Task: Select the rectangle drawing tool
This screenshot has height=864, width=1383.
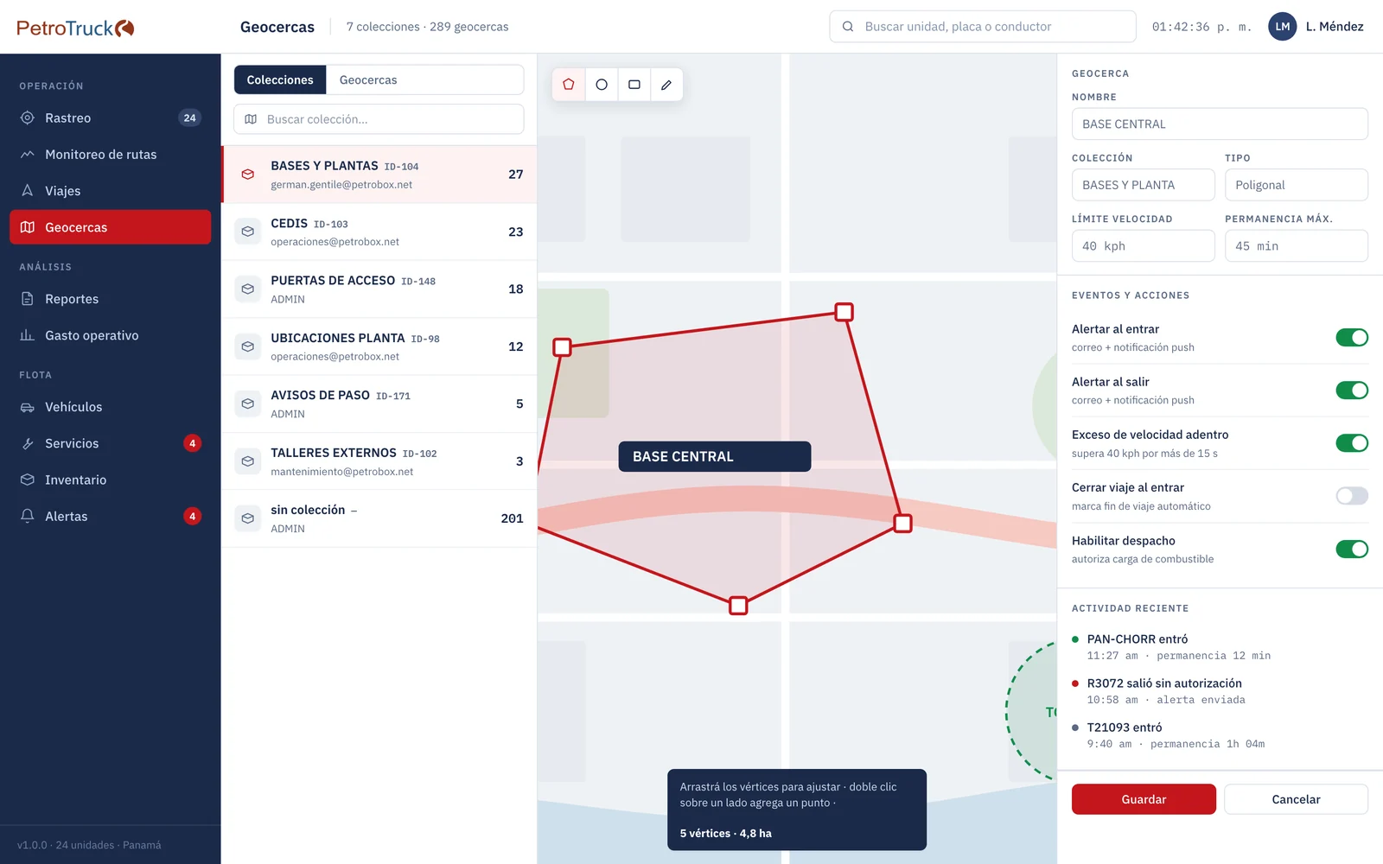Action: tap(634, 85)
